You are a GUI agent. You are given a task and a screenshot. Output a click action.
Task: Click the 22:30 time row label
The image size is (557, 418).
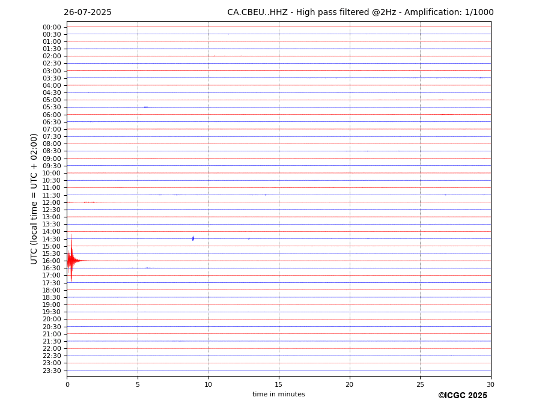(x=52, y=356)
